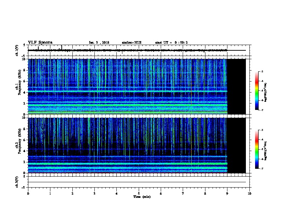Click the "ch.1(V)" waveform axis label
The image size is (281, 217).
[17, 50]
